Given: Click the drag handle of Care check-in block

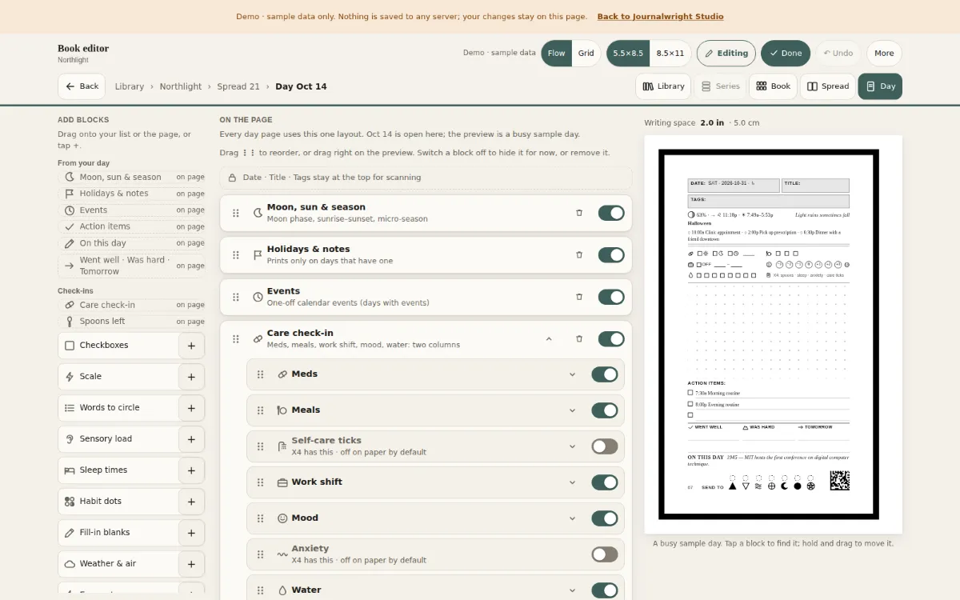Looking at the screenshot, I should tap(236, 338).
